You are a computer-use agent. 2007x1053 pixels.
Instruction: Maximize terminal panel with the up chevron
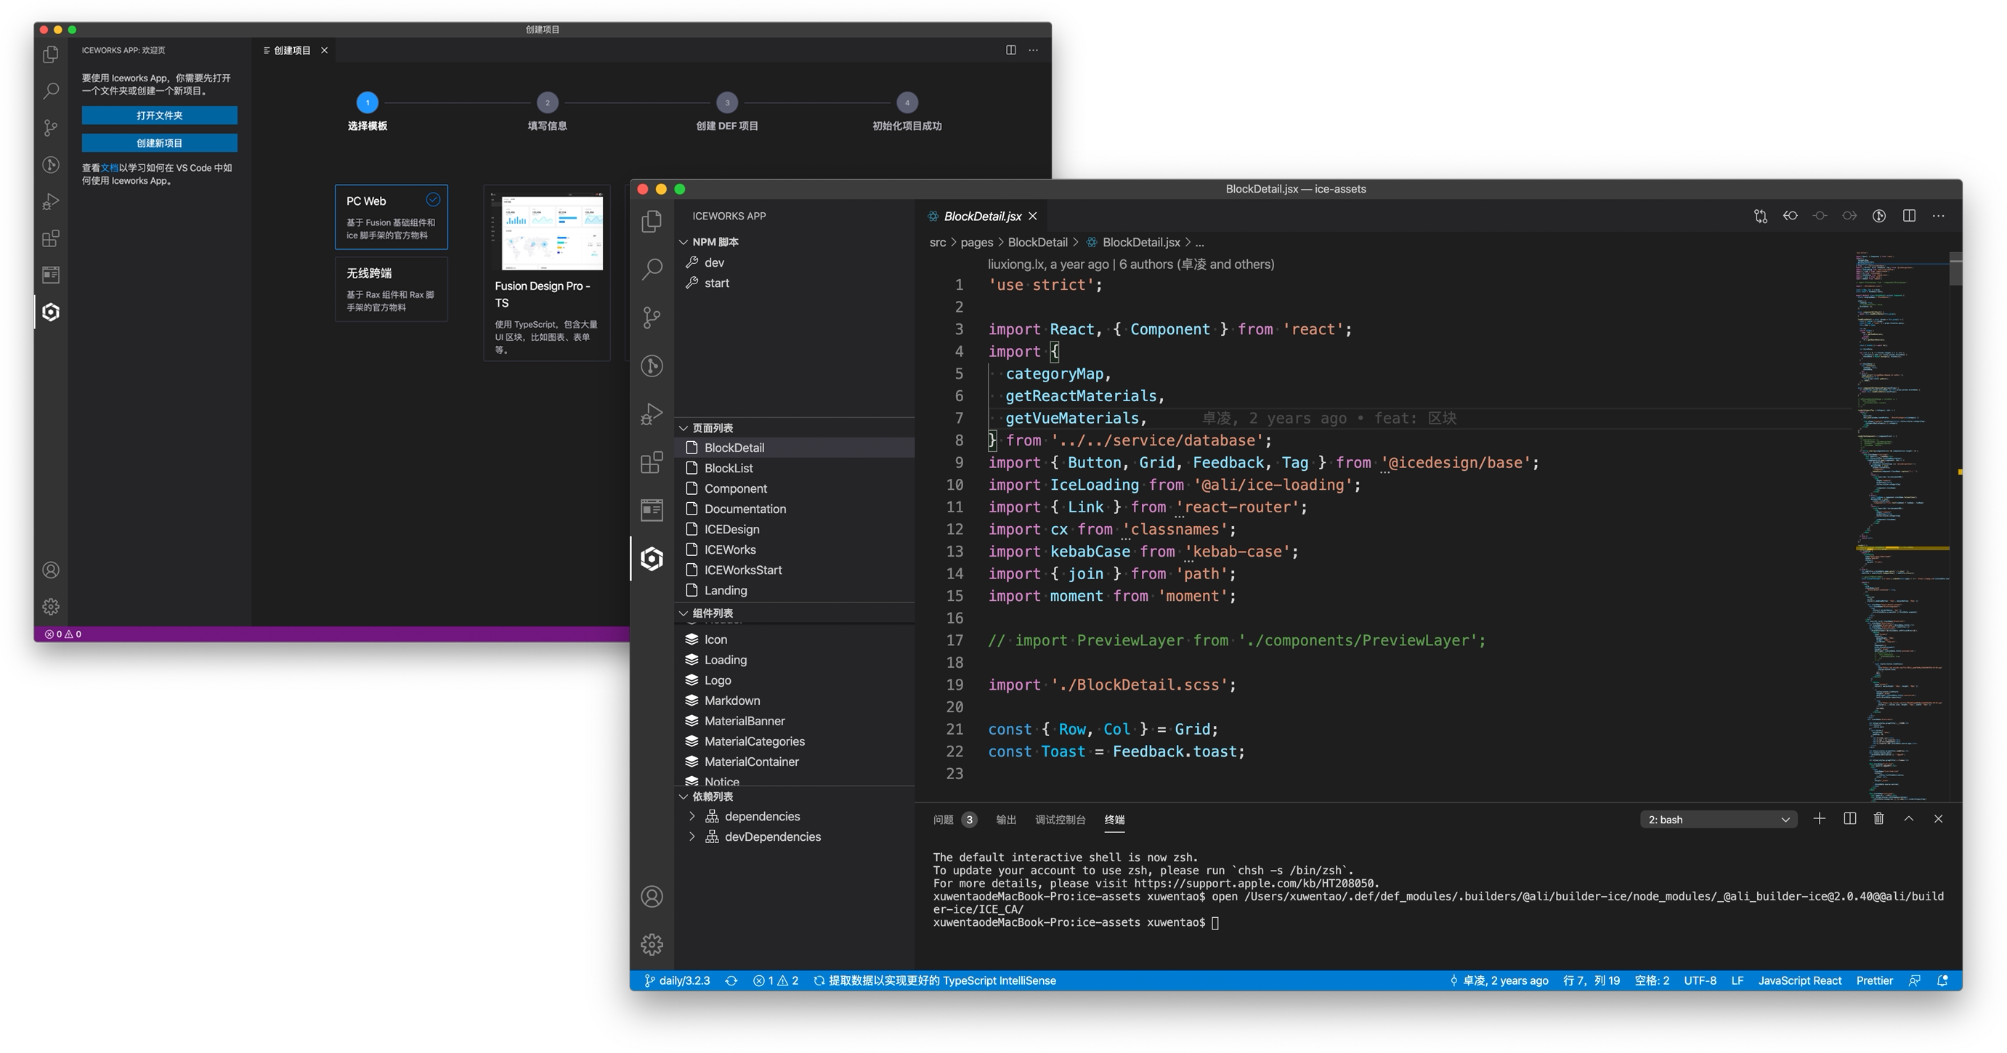pos(1909,818)
